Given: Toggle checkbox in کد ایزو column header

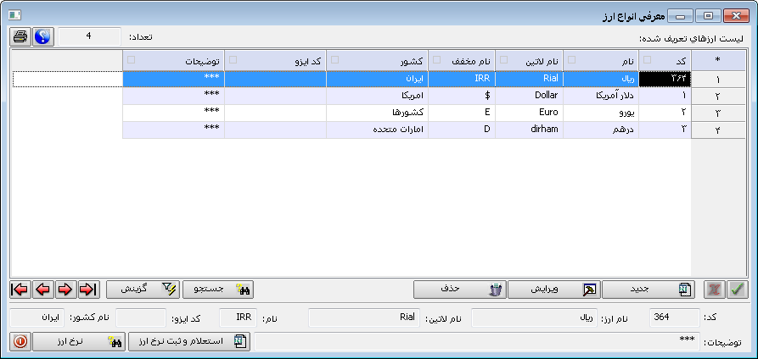Looking at the screenshot, I should (x=233, y=60).
